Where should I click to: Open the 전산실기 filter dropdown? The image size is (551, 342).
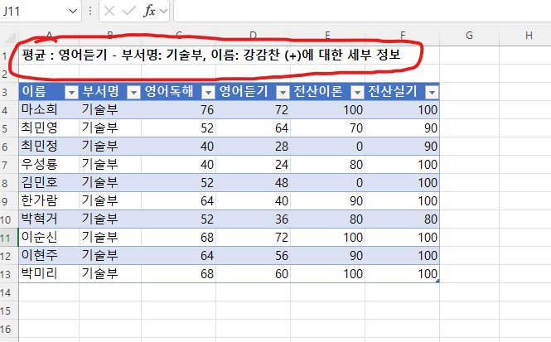(430, 92)
